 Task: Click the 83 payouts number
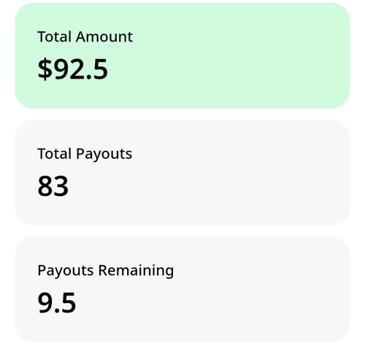[x=53, y=186]
